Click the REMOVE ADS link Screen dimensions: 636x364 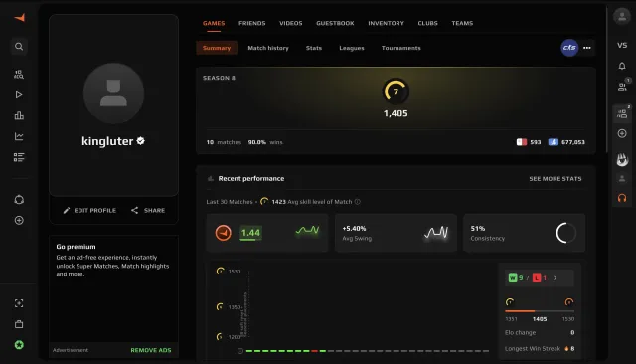click(151, 350)
